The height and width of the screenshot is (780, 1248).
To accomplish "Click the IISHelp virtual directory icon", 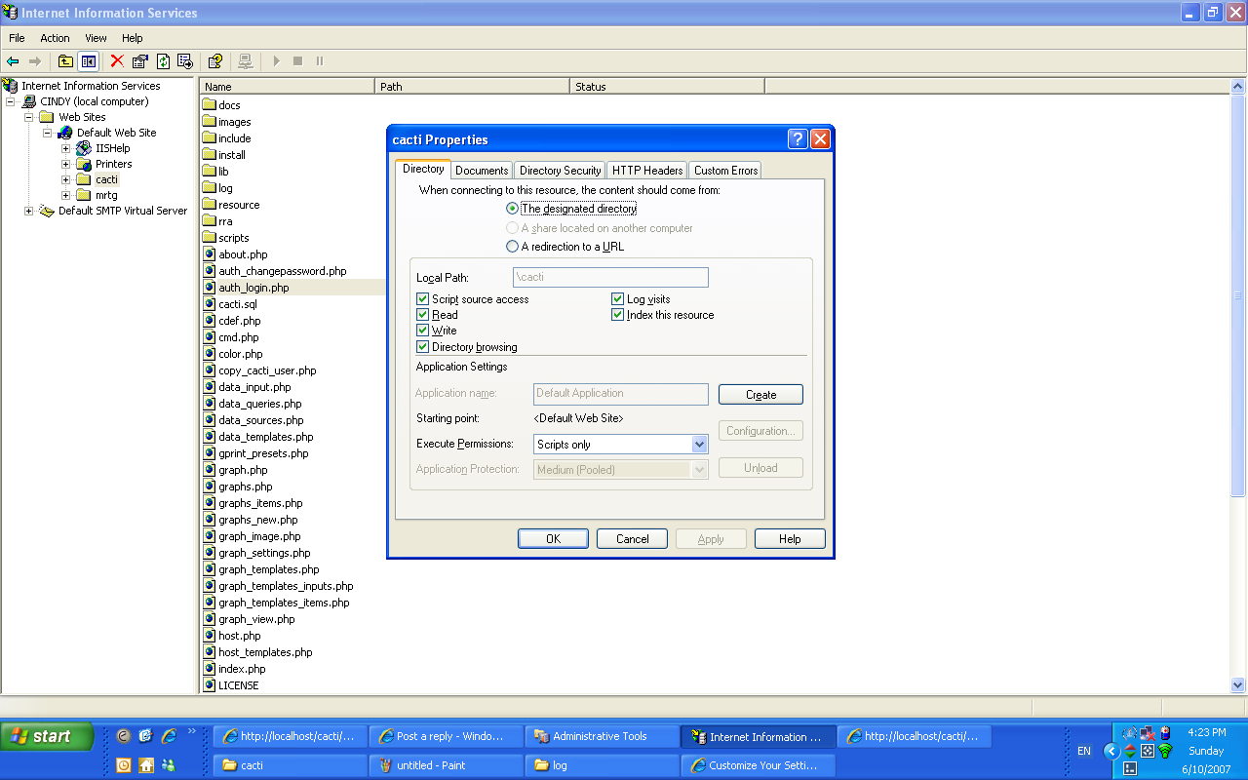I will (84, 148).
